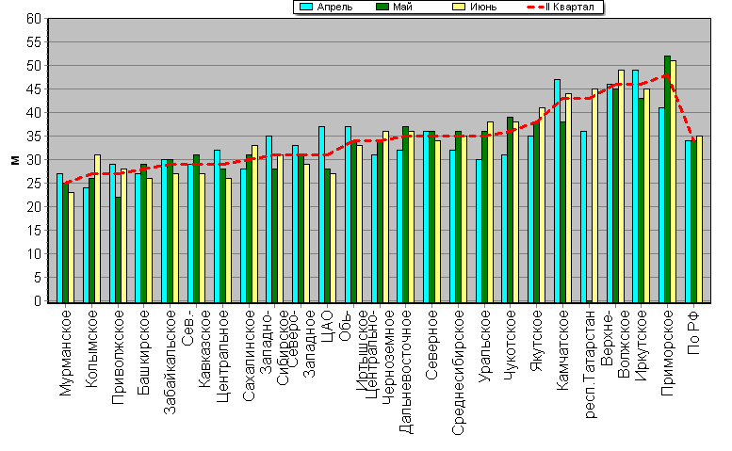Click the yellow June bar for респ.Татарстан
This screenshot has width=732, height=451.
(594, 196)
